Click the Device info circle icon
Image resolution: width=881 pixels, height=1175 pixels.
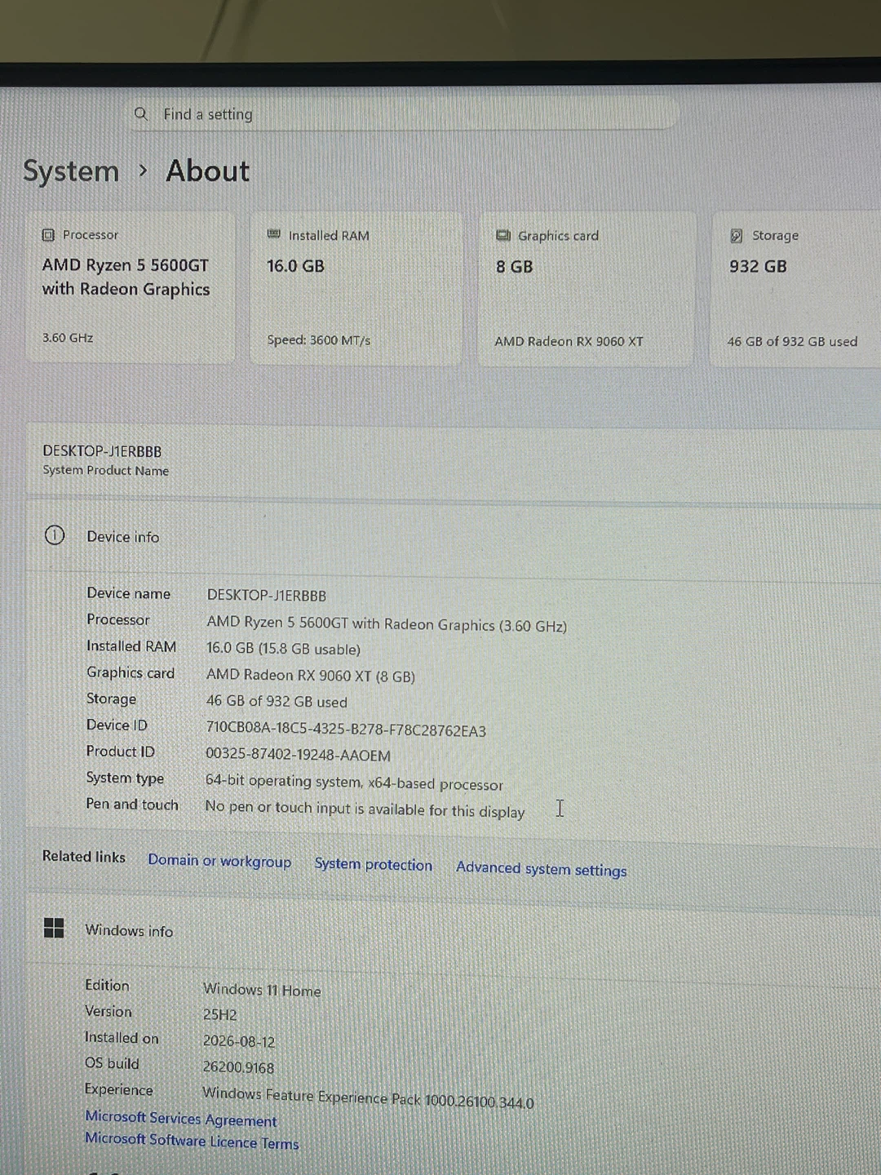(55, 535)
